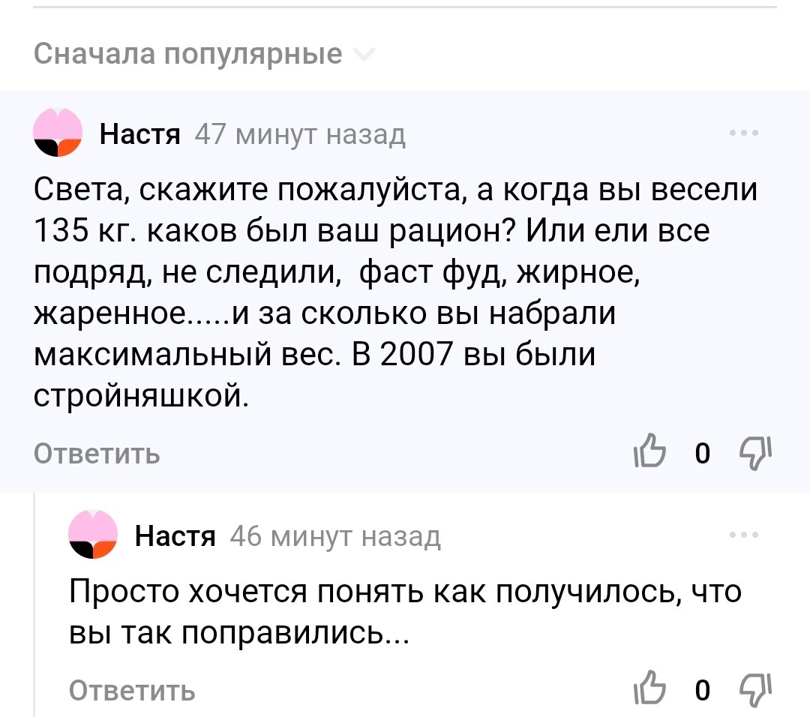
Task: Click 'Ответить' under the reply comment
Action: (x=132, y=690)
